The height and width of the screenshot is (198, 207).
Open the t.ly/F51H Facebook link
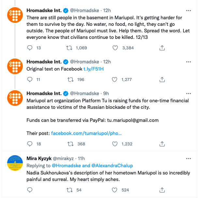click(x=93, y=69)
